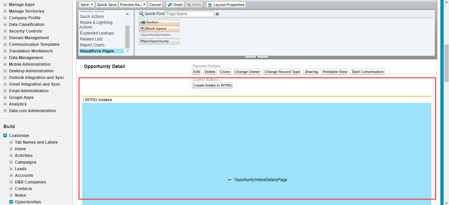Select Related Lists palette category
449x205 pixels.
click(x=91, y=39)
